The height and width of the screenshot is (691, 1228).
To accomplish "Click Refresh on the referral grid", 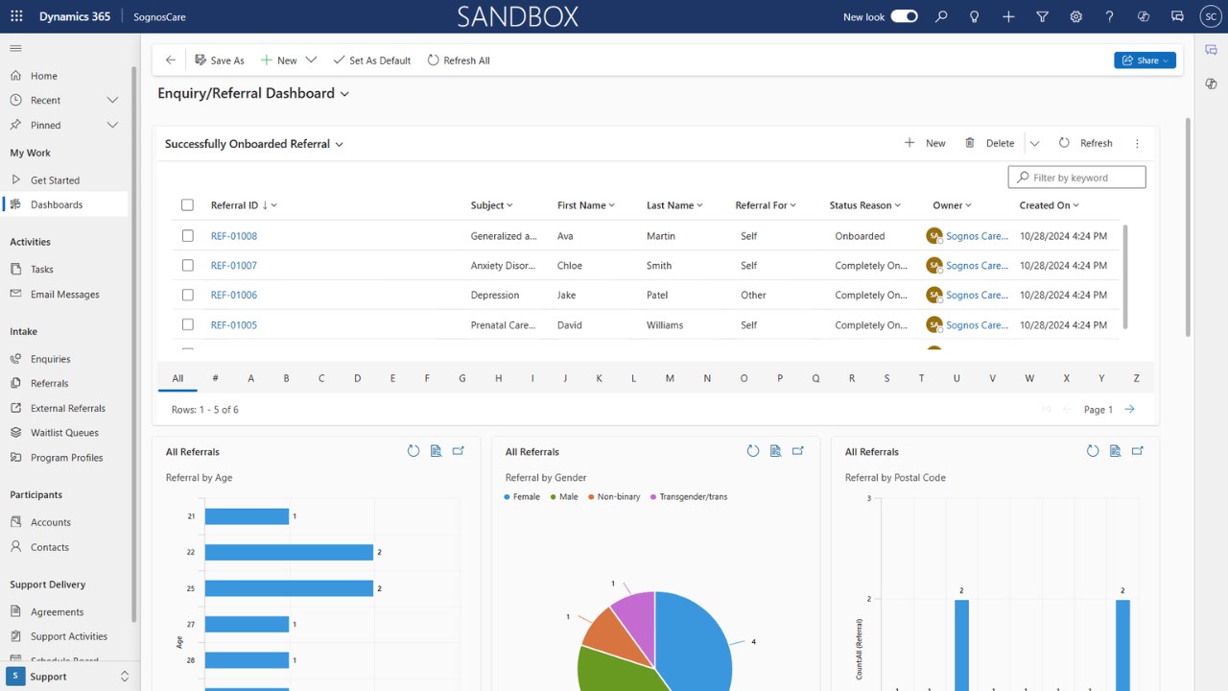I will click(1086, 143).
